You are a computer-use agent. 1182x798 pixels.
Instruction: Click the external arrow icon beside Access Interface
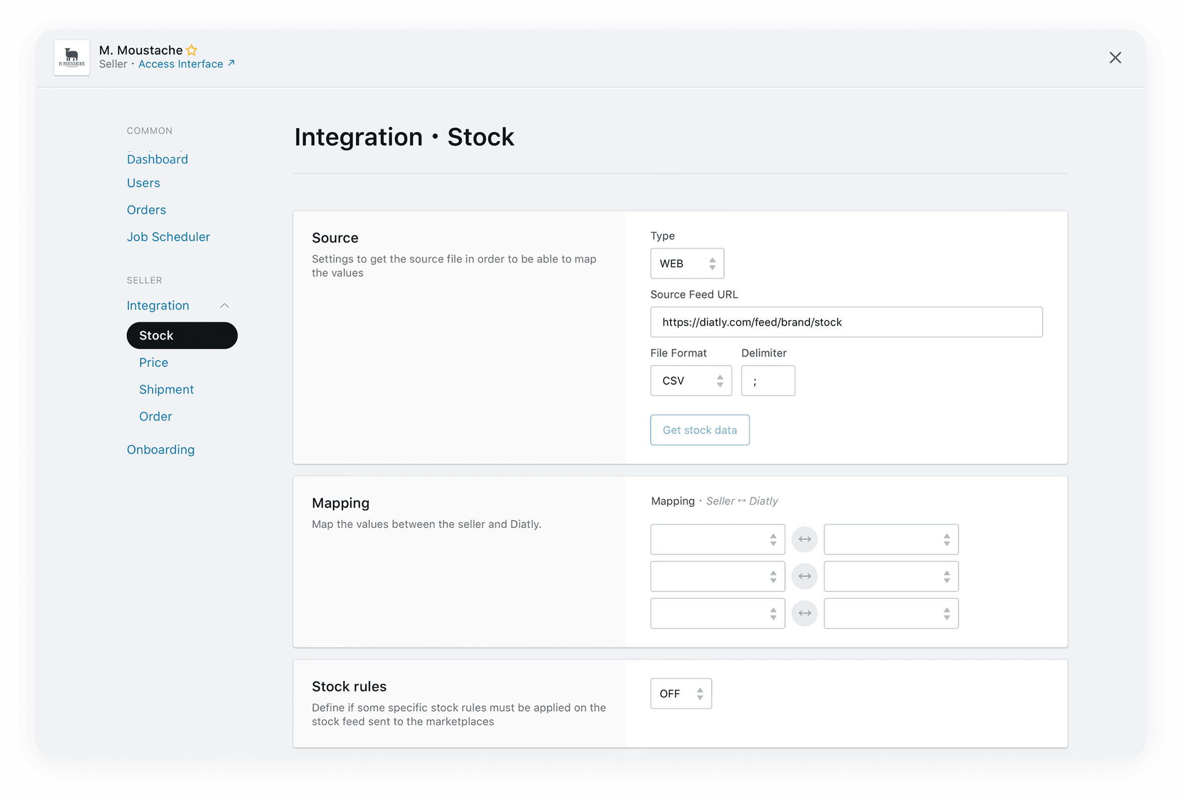[x=231, y=63]
